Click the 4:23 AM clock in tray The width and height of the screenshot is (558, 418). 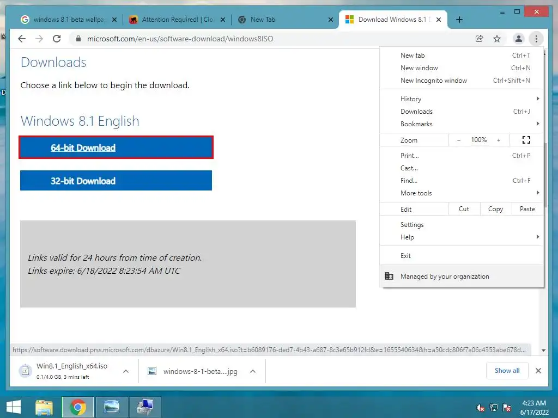(x=534, y=403)
